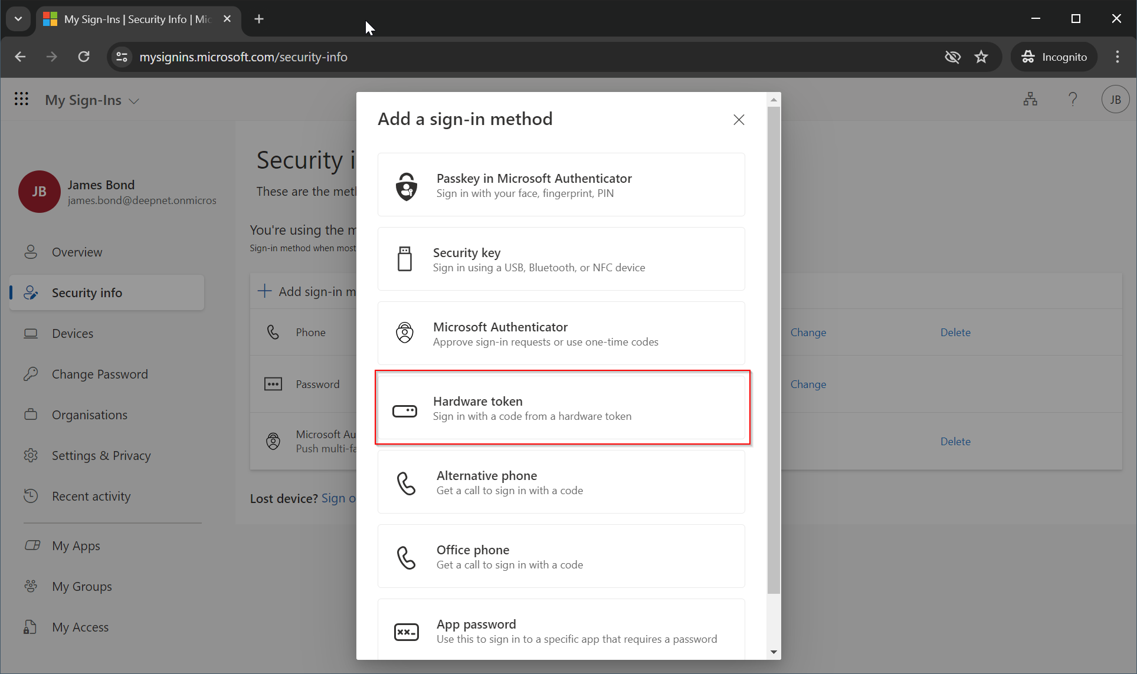Choose Passkey in Microsoft Authenticator method
The height and width of the screenshot is (674, 1137).
point(561,185)
